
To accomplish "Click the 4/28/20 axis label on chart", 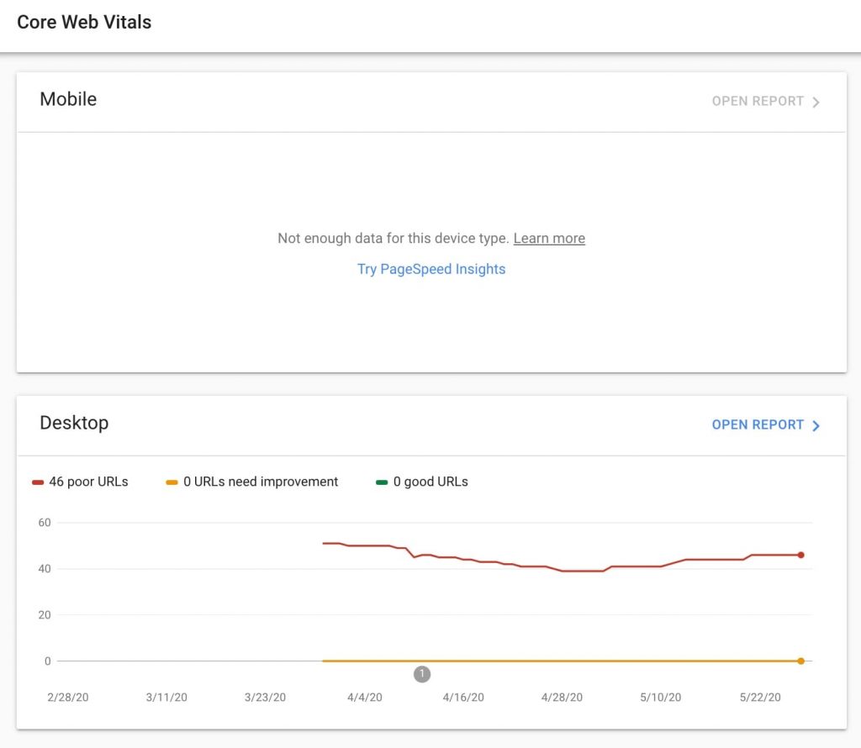I will click(x=562, y=697).
